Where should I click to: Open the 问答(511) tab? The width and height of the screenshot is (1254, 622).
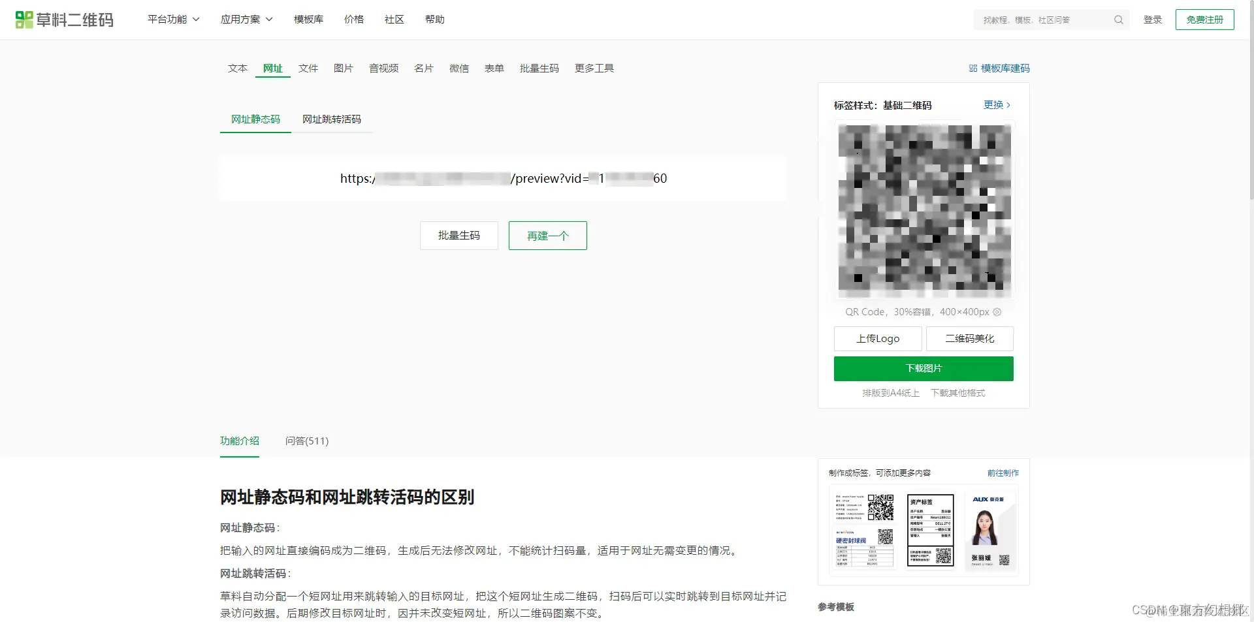click(306, 441)
